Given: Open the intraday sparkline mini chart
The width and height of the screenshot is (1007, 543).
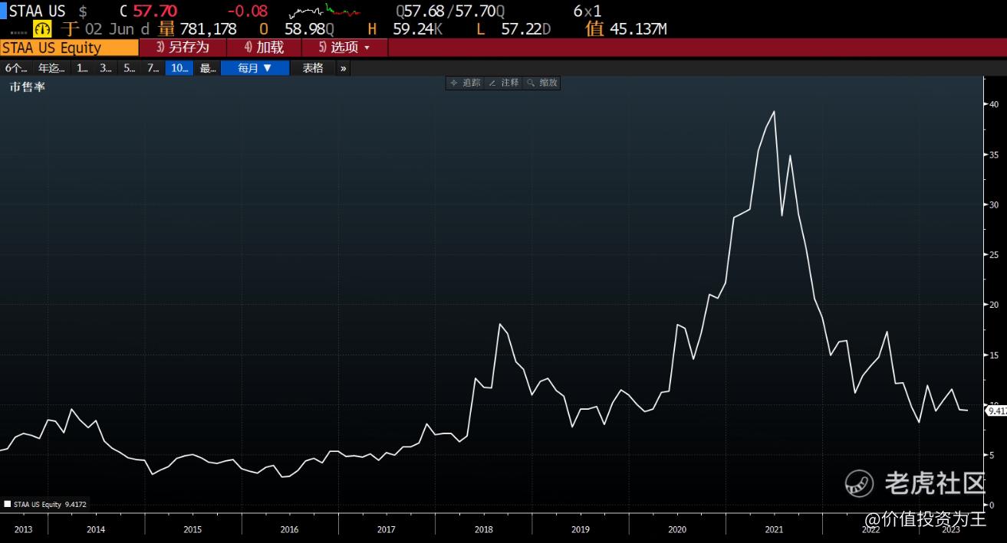Looking at the screenshot, I should click(x=325, y=11).
